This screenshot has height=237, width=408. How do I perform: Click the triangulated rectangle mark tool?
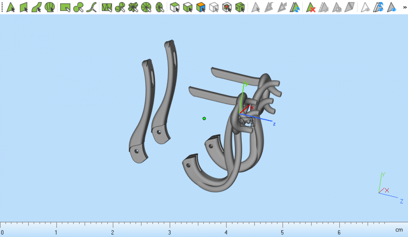pos(107,7)
